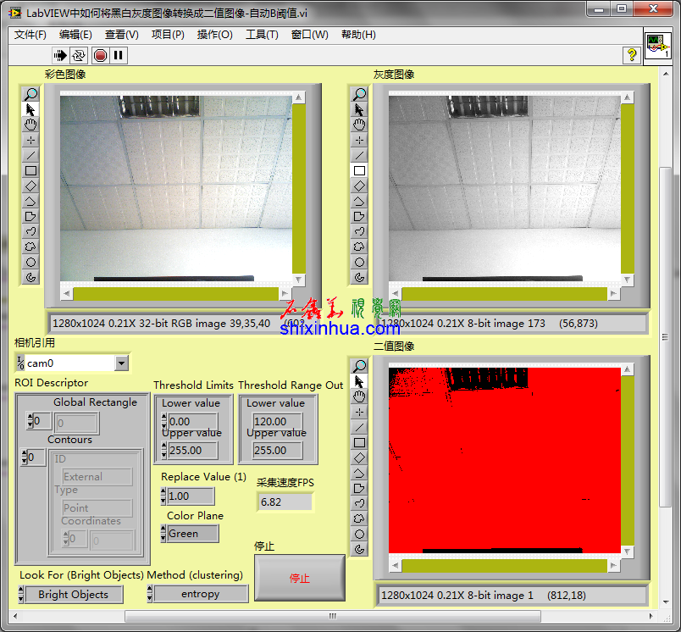The width and height of the screenshot is (681, 632).
Task: Open the 文件(F) menu
Action: pos(30,35)
